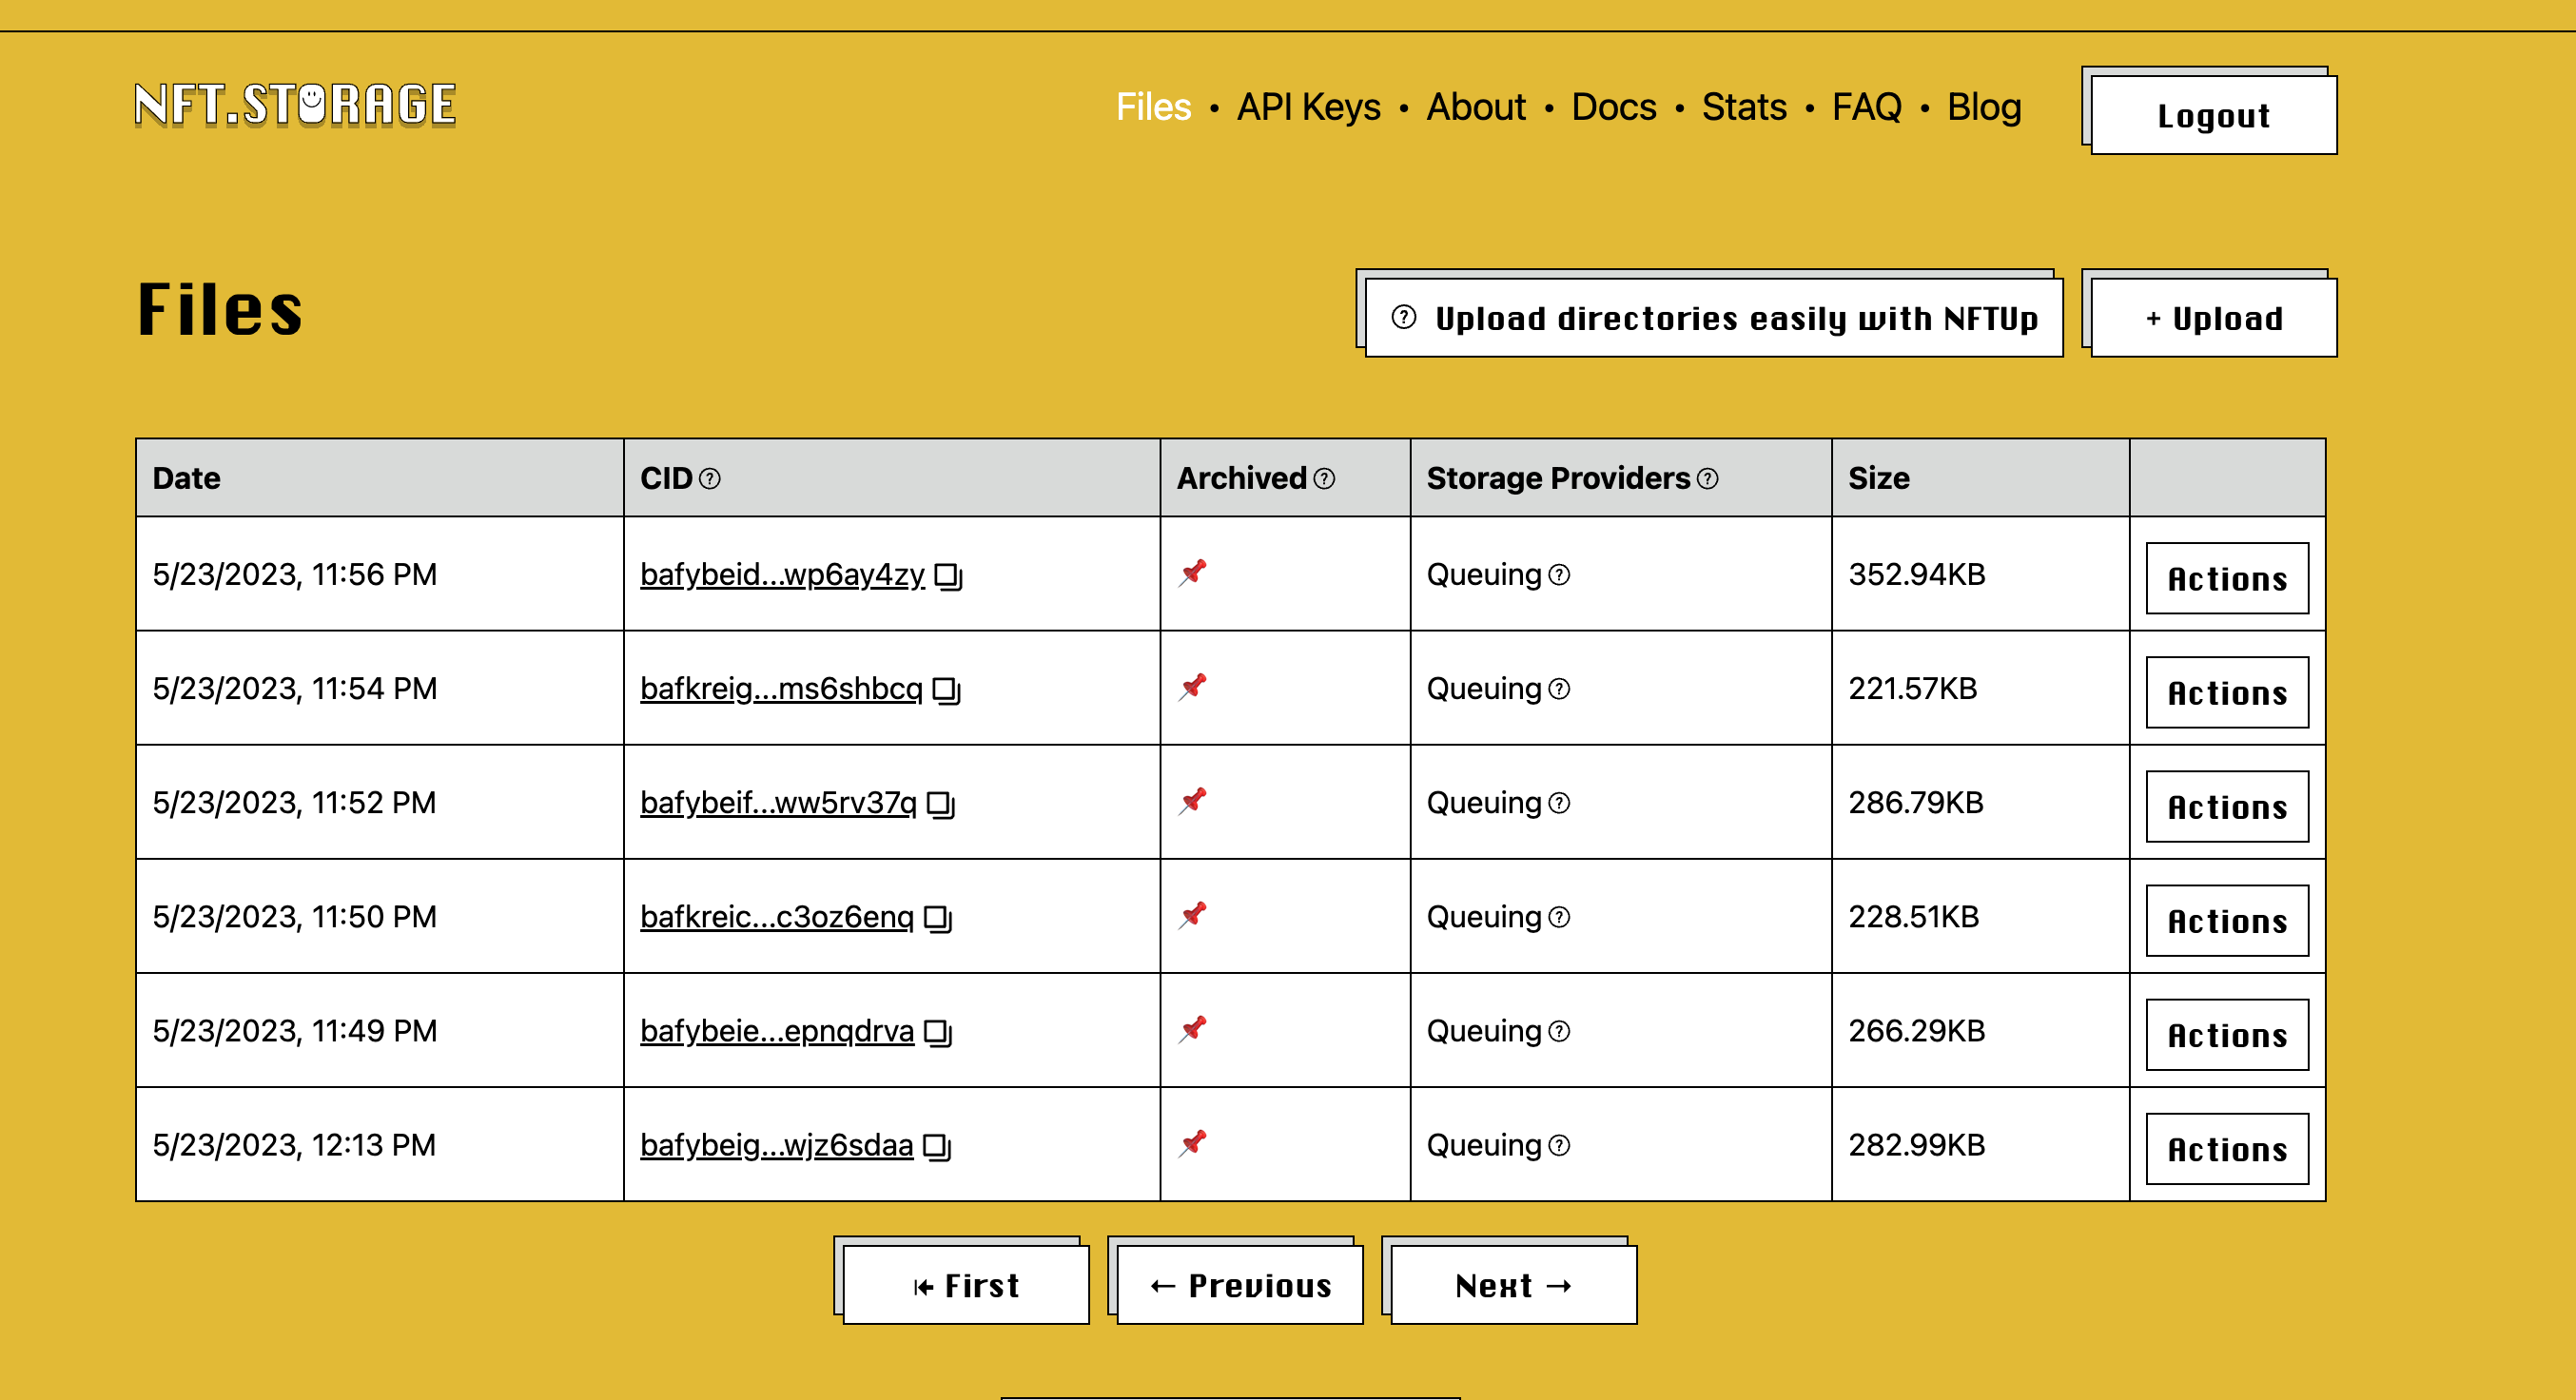Click the CID column help icon
Screen dimensions: 2576x1400
tap(710, 479)
